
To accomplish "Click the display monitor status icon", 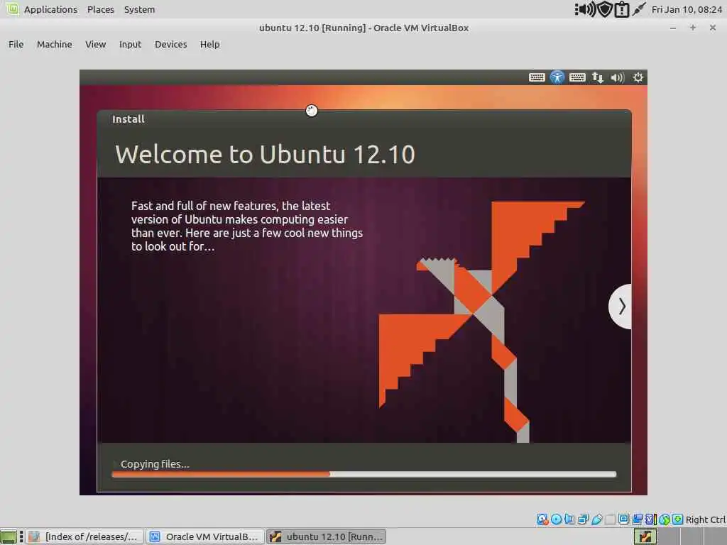I will click(623, 519).
